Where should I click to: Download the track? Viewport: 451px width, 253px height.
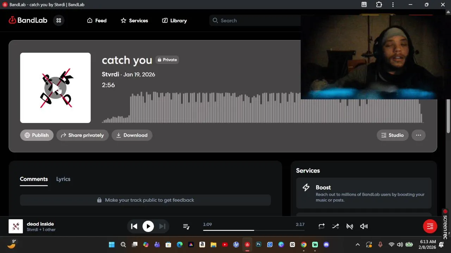pyautogui.click(x=132, y=135)
